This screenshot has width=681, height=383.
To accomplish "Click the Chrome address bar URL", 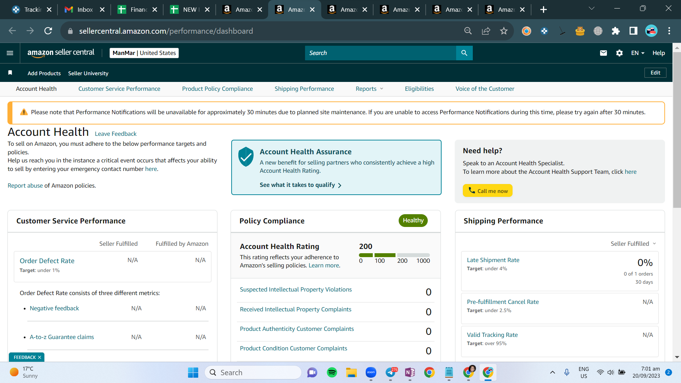I will (166, 31).
